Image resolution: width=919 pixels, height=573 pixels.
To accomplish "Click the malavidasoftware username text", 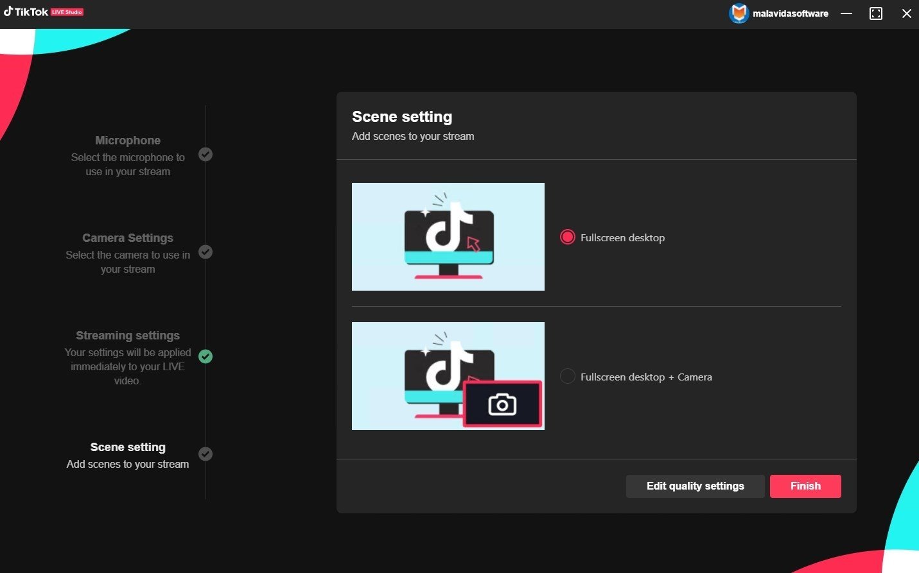I will tap(791, 13).
